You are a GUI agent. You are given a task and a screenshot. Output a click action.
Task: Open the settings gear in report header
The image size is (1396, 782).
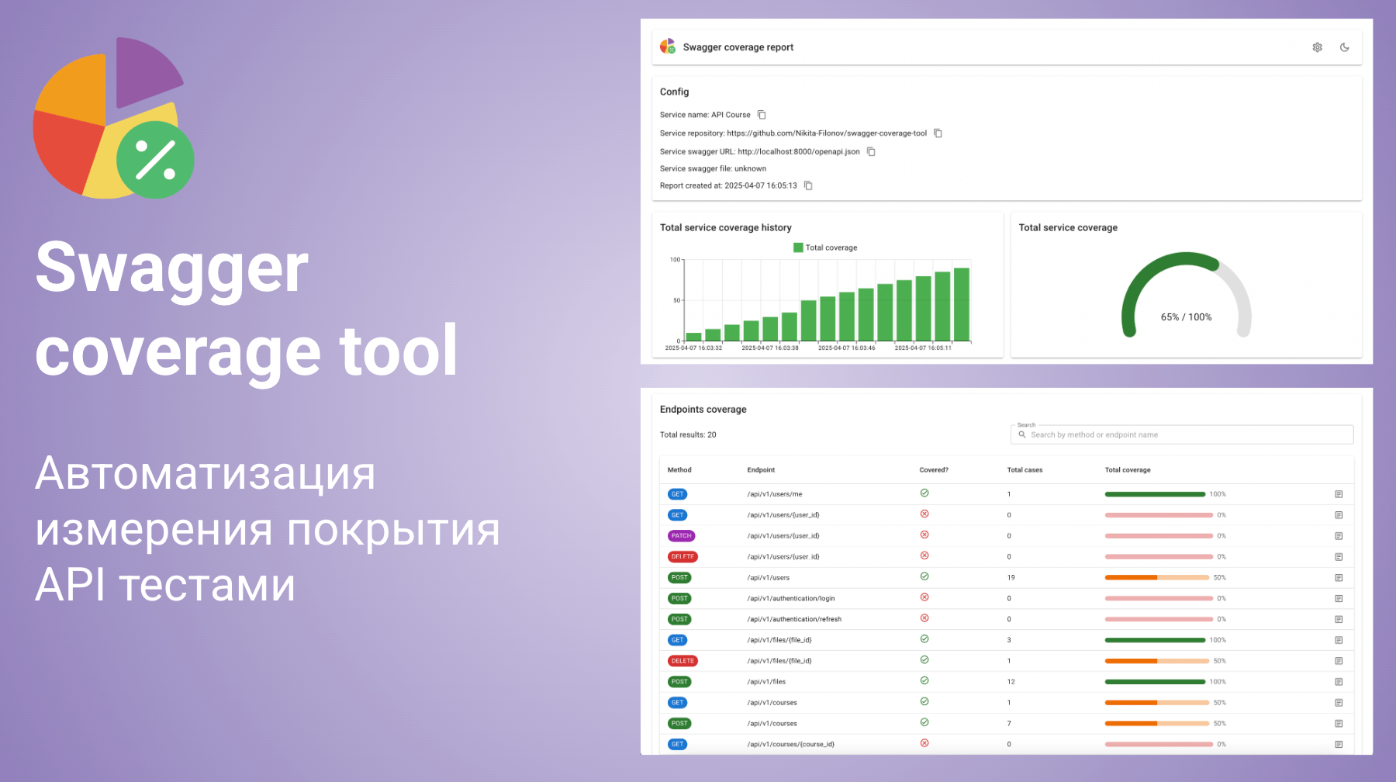[x=1317, y=47]
